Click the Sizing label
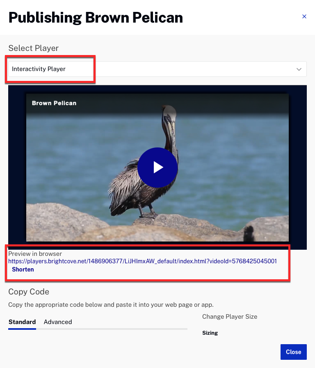 (210, 333)
